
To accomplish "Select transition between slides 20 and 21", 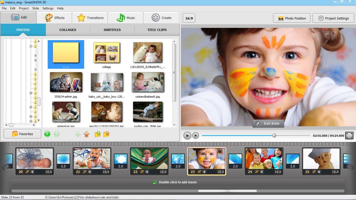I will click(x=63, y=161).
